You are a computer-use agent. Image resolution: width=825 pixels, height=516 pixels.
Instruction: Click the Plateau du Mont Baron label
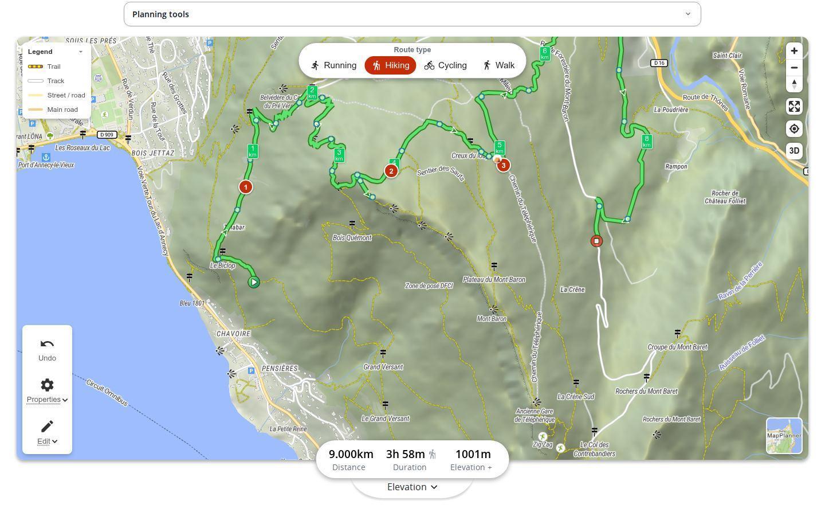(x=494, y=280)
